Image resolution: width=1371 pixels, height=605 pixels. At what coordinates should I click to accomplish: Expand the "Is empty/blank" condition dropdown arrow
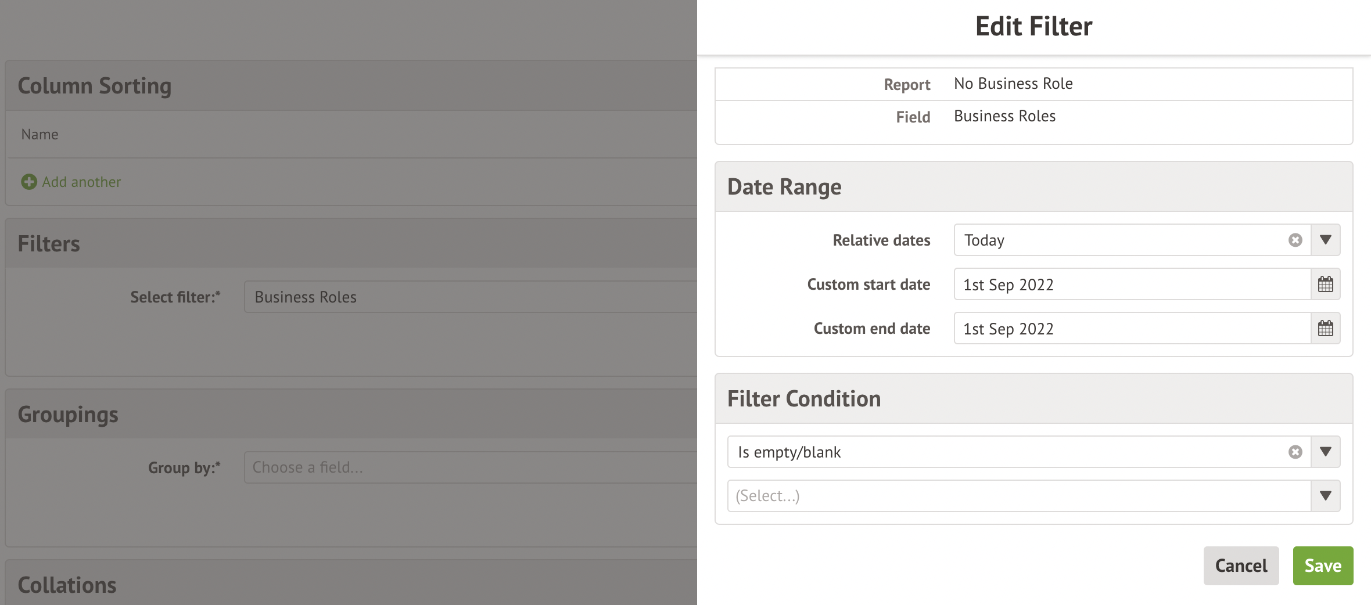1325,452
